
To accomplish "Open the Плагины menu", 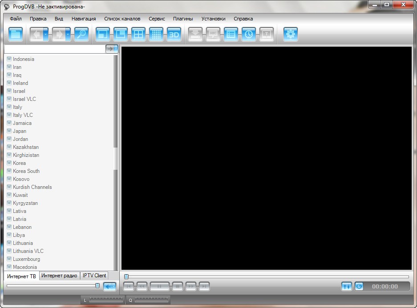I will pos(183,19).
